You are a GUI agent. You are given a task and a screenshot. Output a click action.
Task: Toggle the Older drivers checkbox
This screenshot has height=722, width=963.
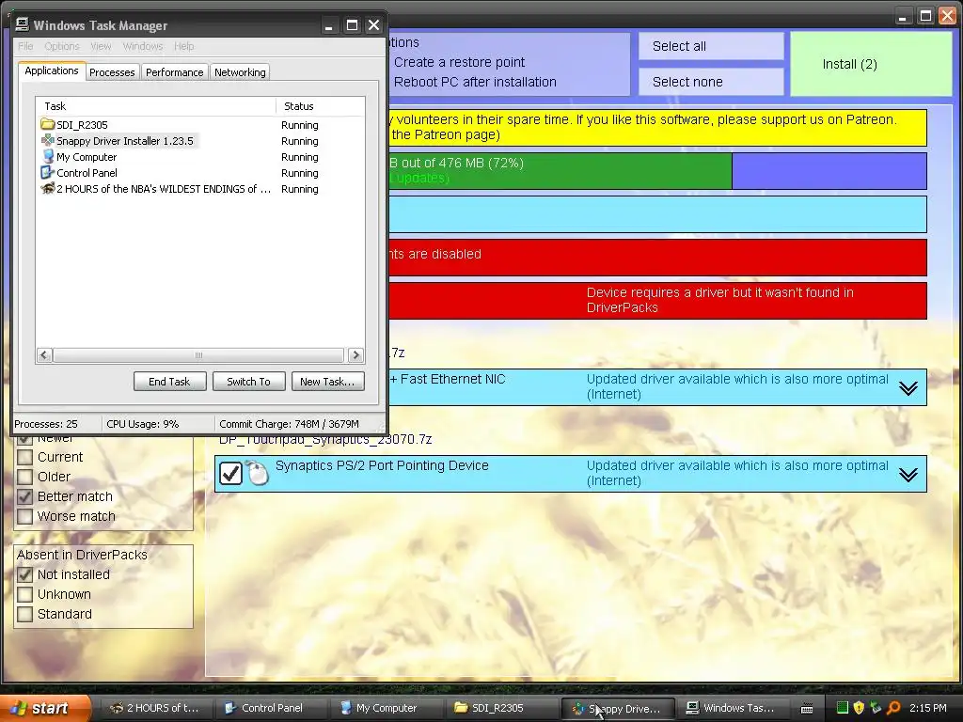(25, 477)
